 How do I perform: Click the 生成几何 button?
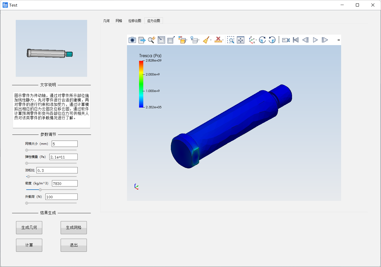29,228
